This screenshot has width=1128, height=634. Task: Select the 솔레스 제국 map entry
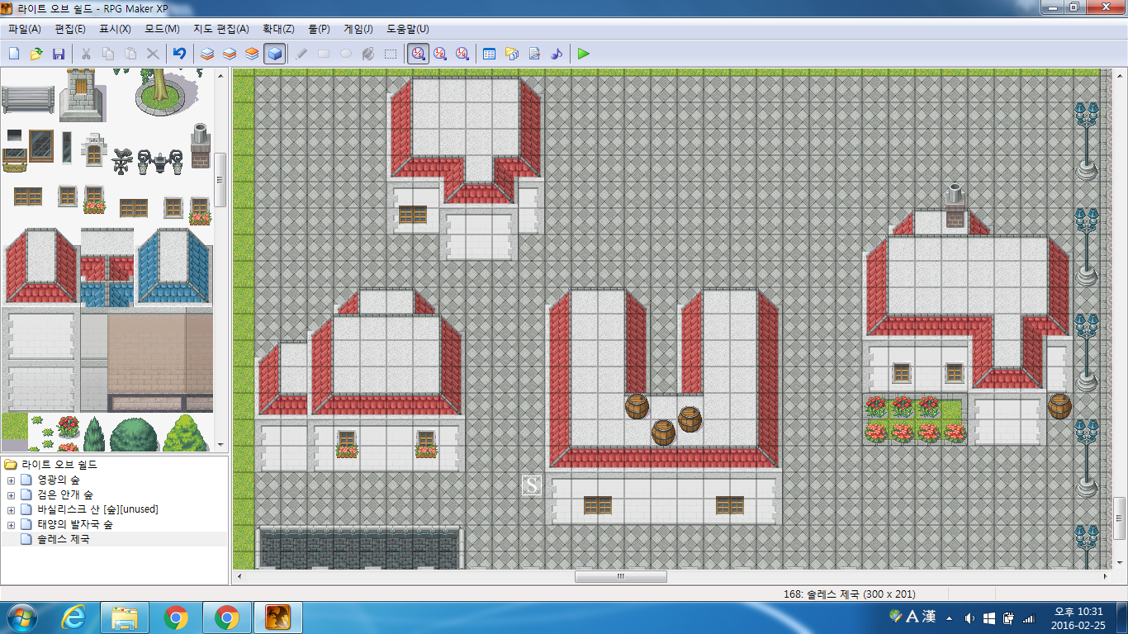coord(63,539)
